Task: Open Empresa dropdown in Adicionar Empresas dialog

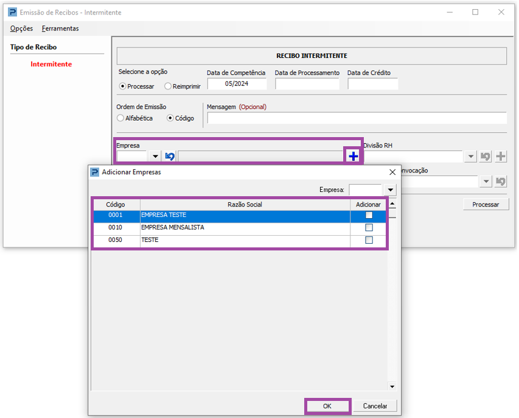Action: (390, 190)
